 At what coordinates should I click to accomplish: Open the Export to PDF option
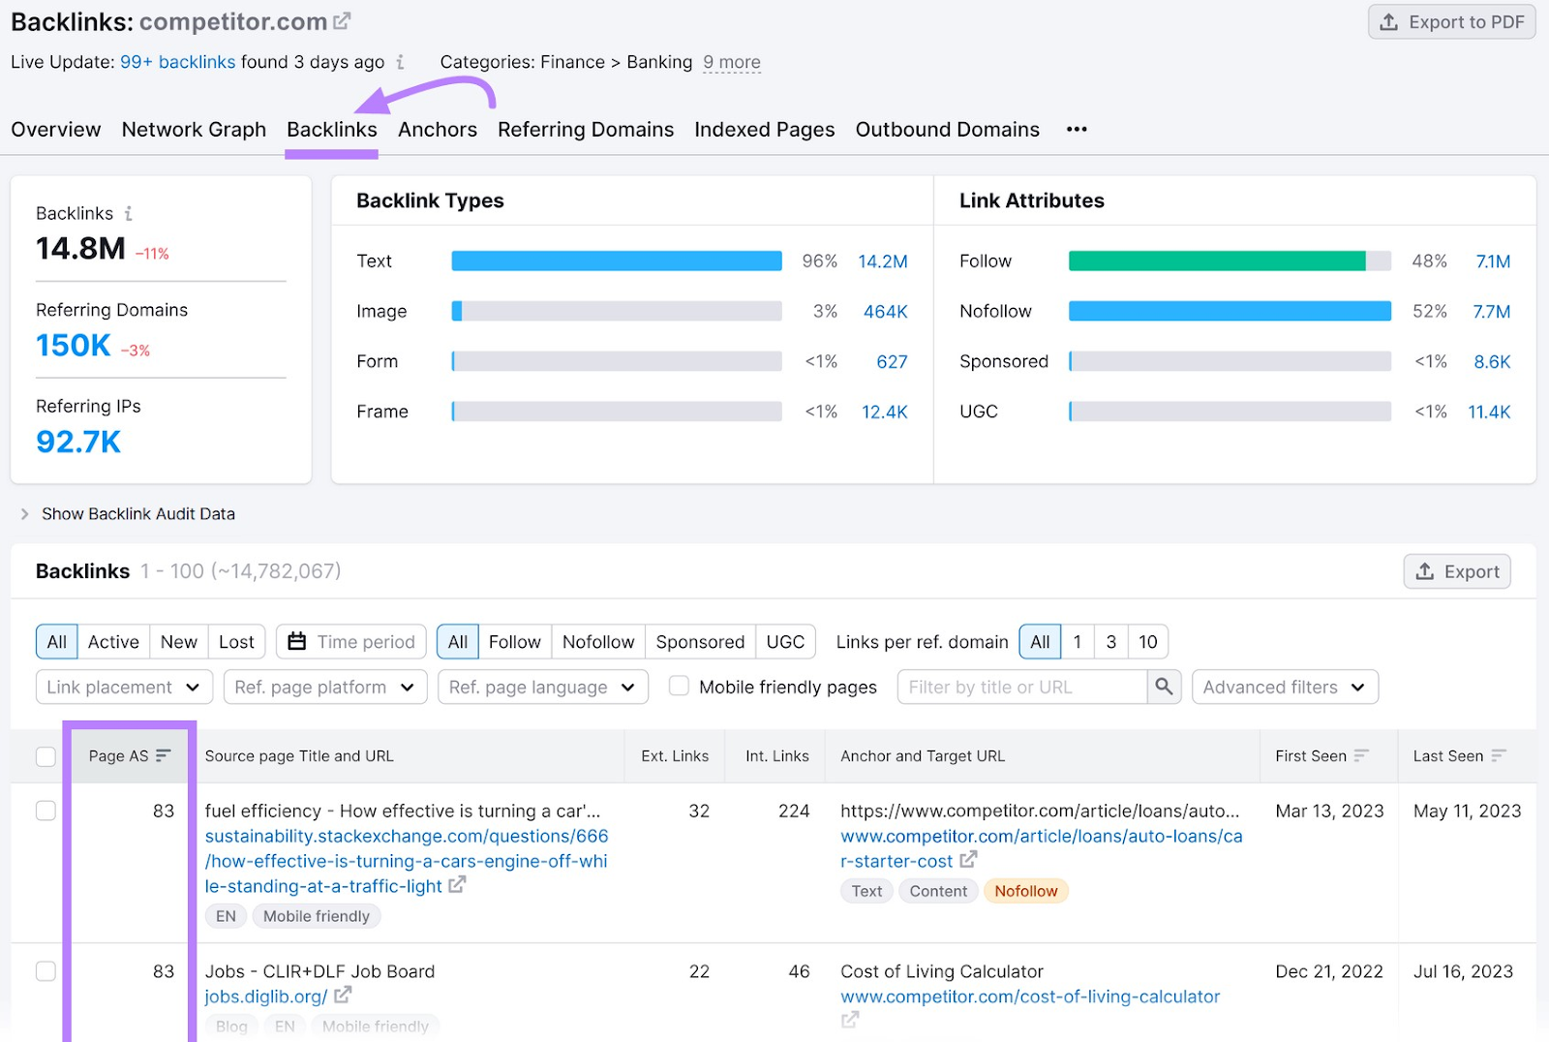click(1450, 21)
